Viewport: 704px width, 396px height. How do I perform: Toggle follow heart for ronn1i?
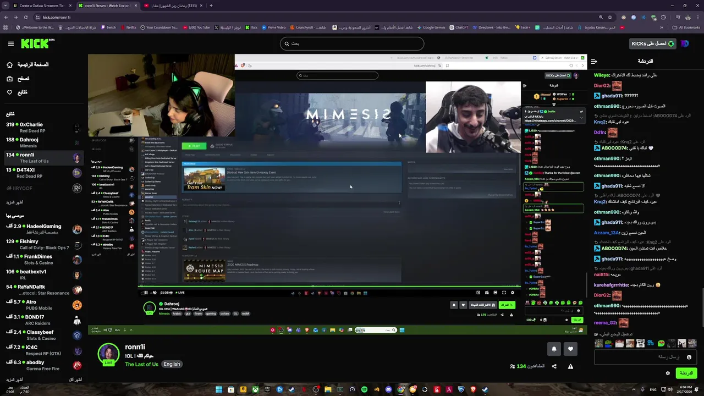tap(570, 349)
